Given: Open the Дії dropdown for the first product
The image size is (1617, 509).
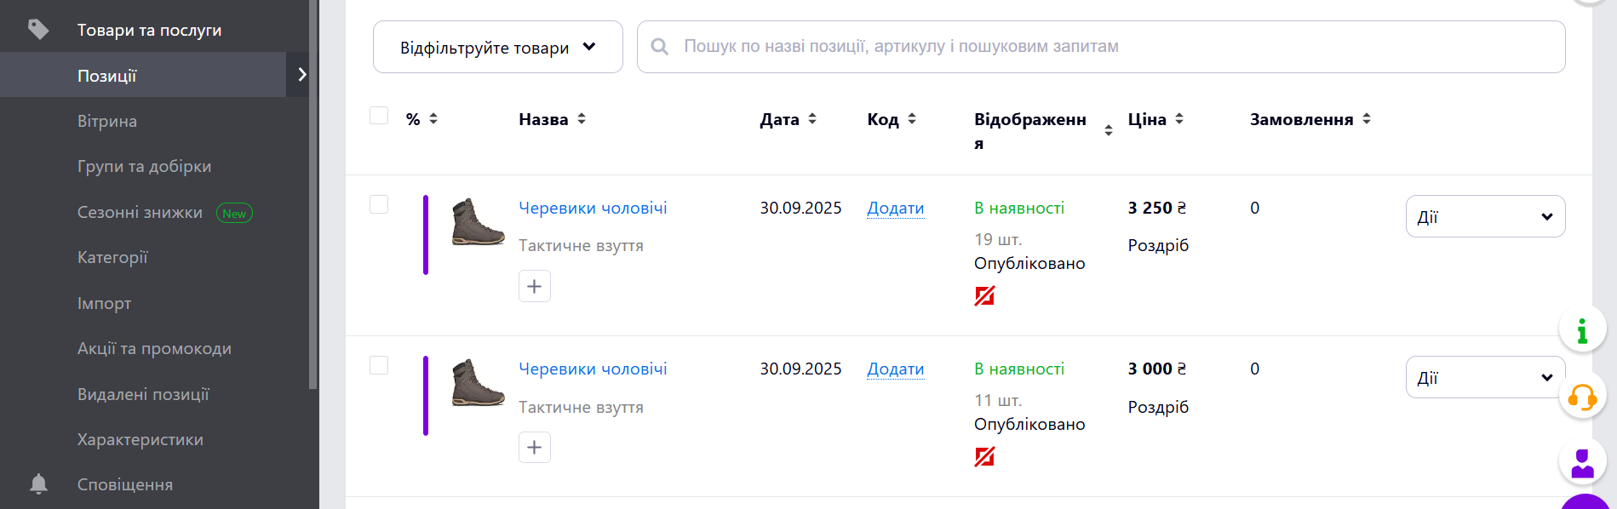Looking at the screenshot, I should tap(1485, 217).
